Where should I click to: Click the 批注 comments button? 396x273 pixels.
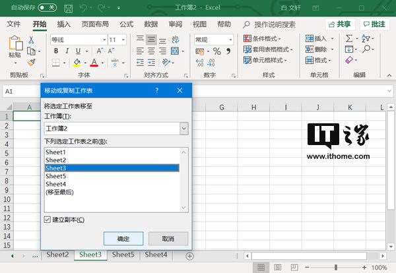(374, 24)
